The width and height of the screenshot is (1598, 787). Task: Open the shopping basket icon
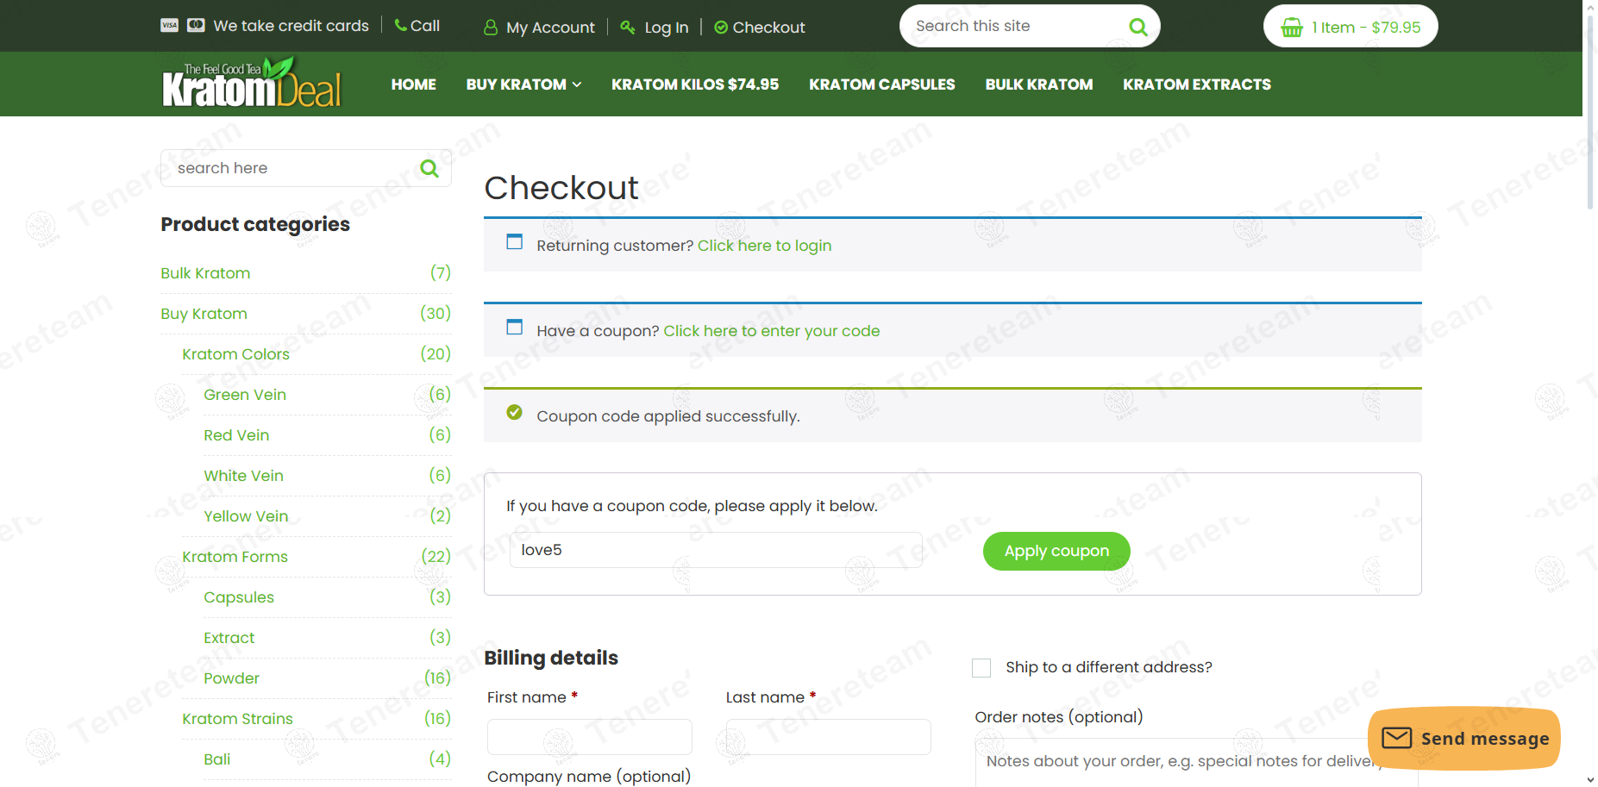click(1291, 28)
